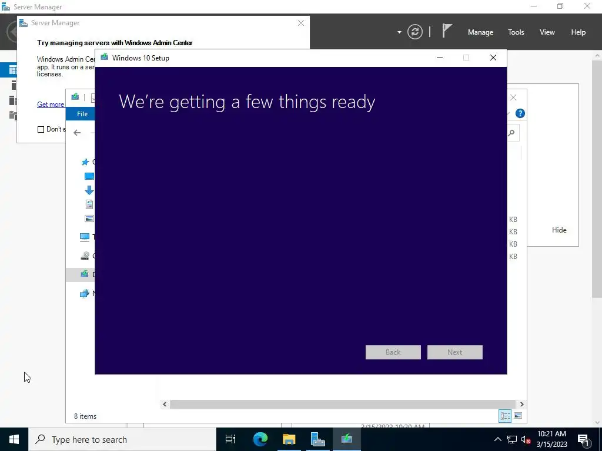The width and height of the screenshot is (602, 451).
Task: Minimize the Windows 10 Setup window
Action: click(440, 58)
